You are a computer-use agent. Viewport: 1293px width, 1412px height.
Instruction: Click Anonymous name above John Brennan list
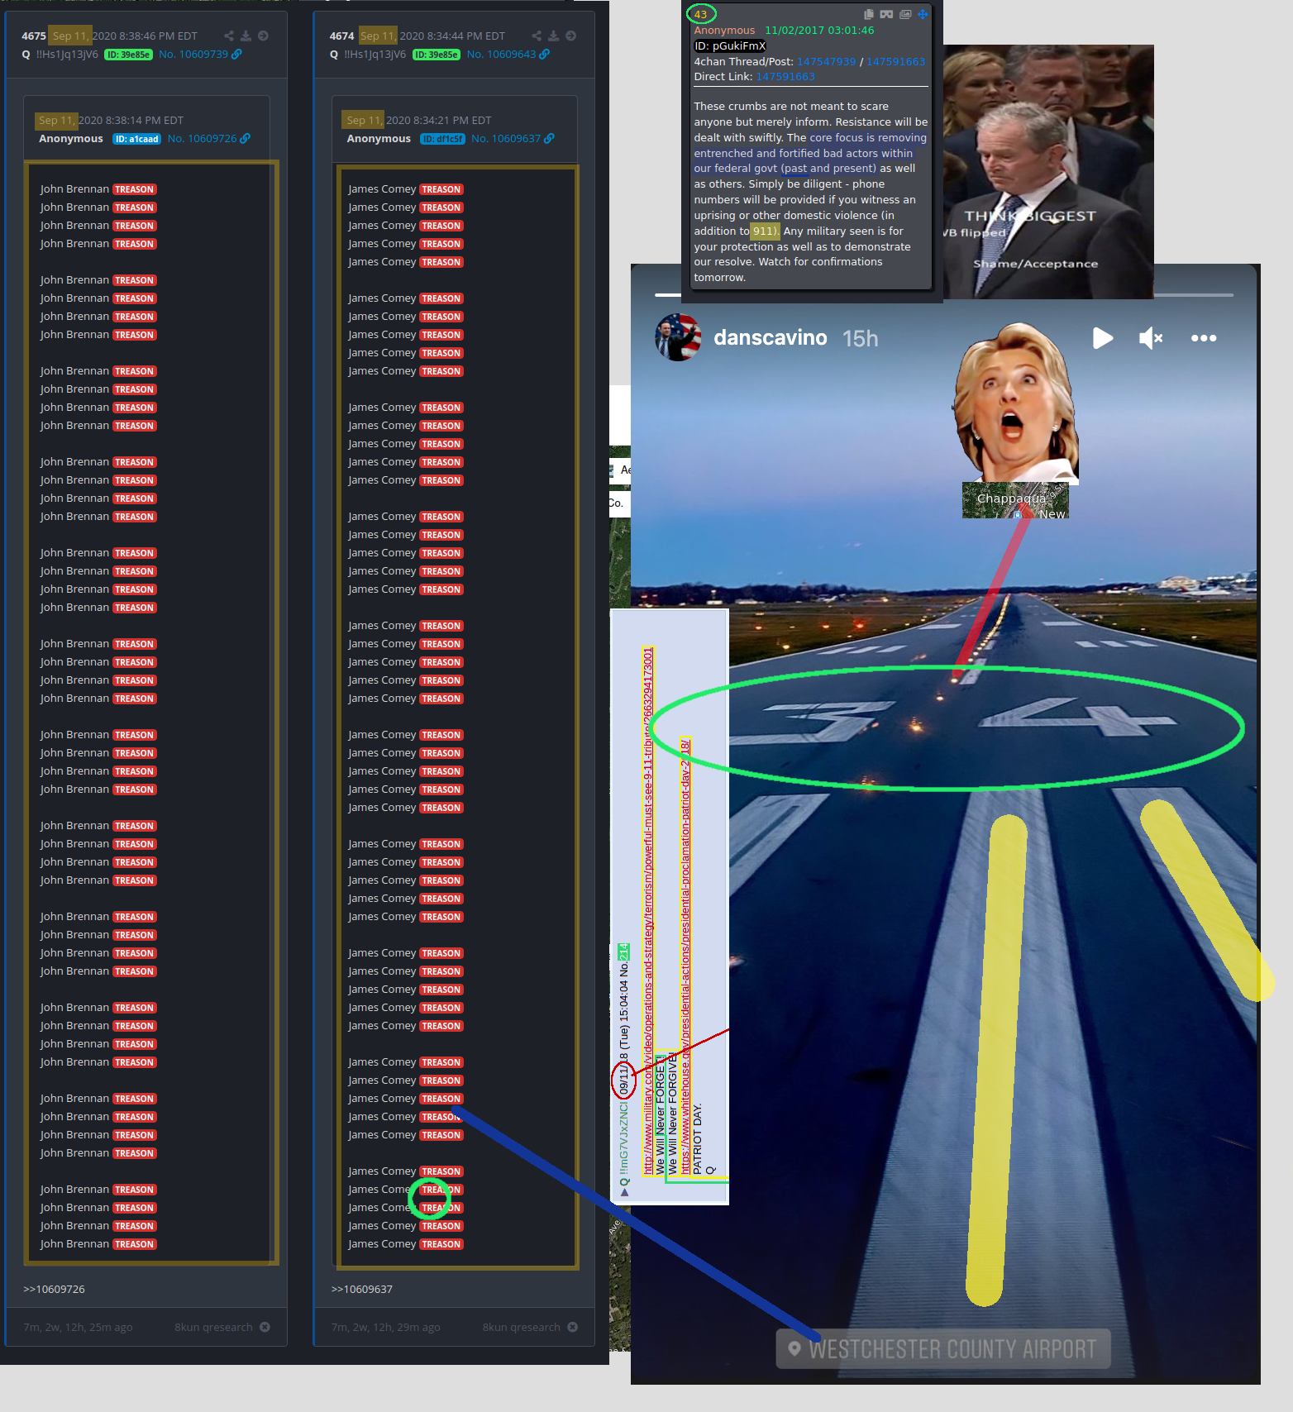[71, 139]
